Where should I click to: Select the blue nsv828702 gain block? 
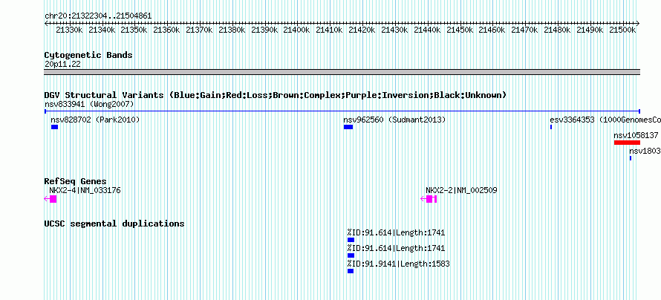tap(54, 127)
